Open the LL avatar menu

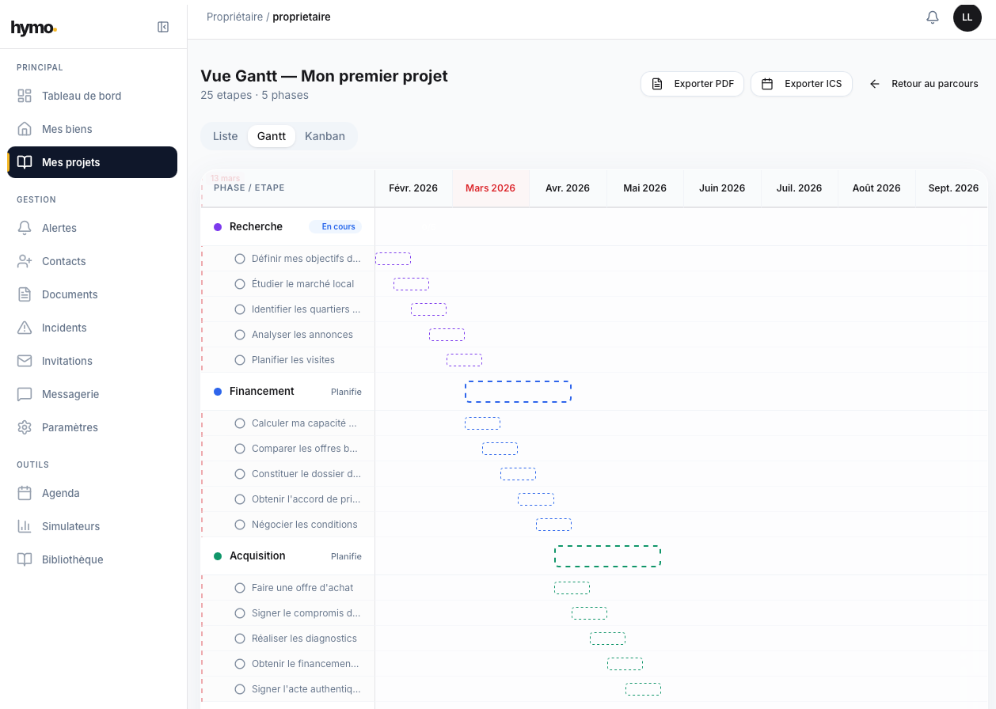coord(967,17)
